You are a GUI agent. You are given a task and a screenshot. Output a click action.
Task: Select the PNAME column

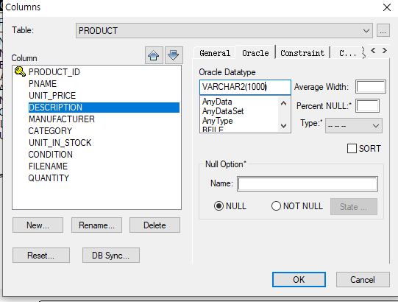43,84
